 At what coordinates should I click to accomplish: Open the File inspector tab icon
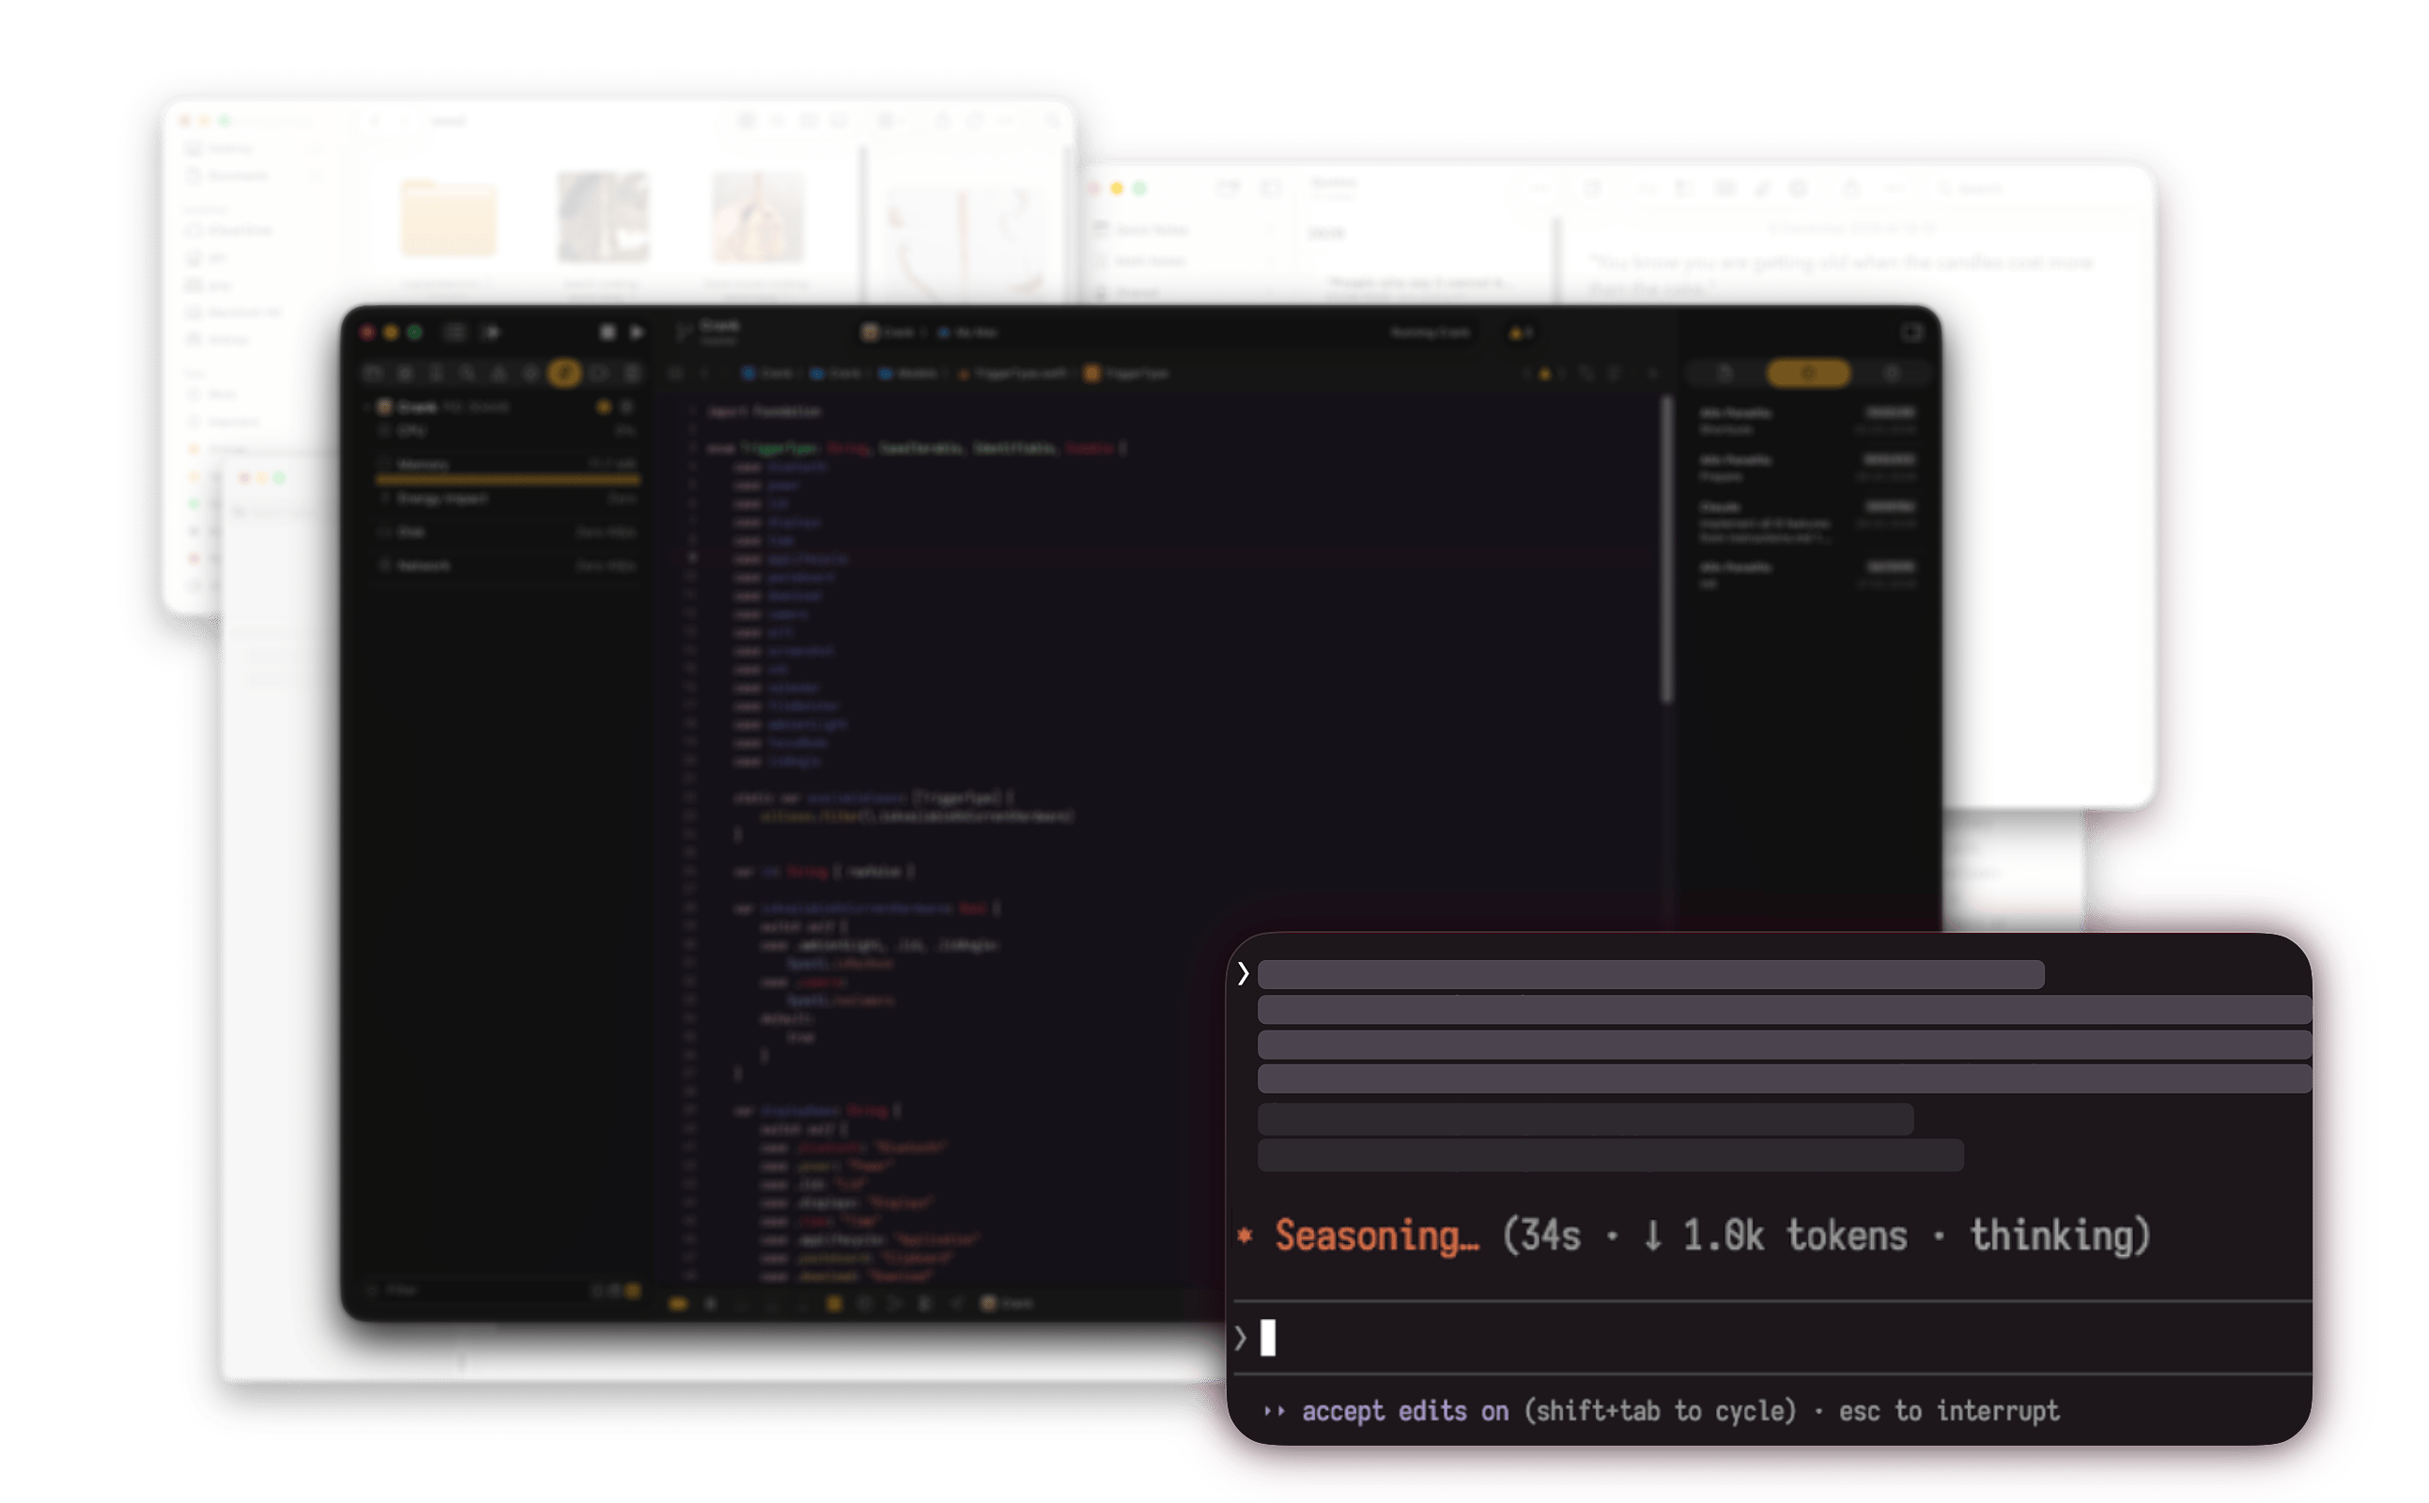[x=1725, y=374]
